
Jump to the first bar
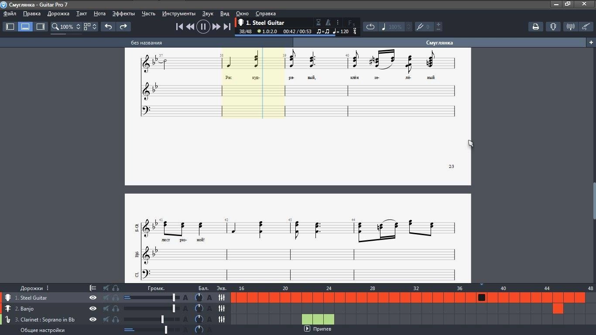179,27
